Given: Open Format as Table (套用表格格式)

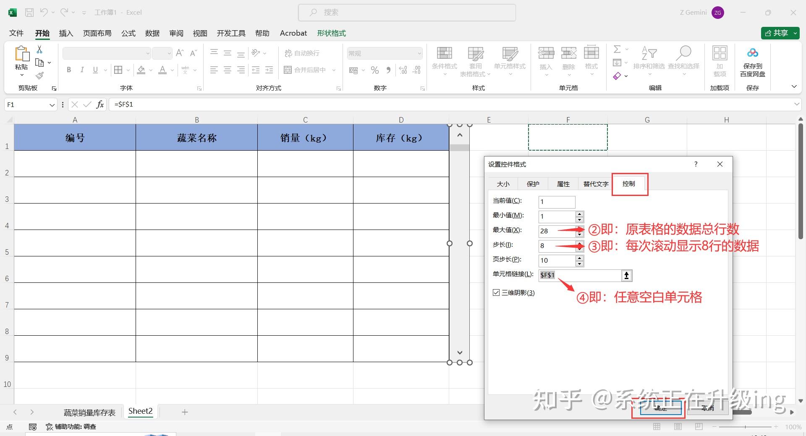Looking at the screenshot, I should [x=476, y=61].
